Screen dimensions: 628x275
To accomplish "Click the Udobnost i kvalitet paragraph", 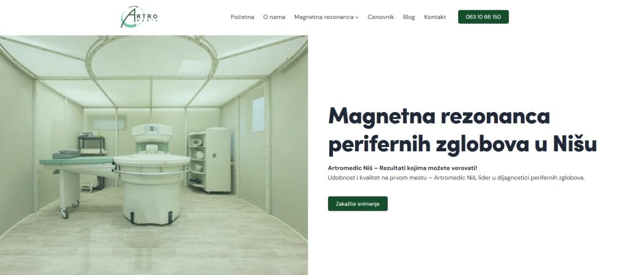I will click(456, 178).
